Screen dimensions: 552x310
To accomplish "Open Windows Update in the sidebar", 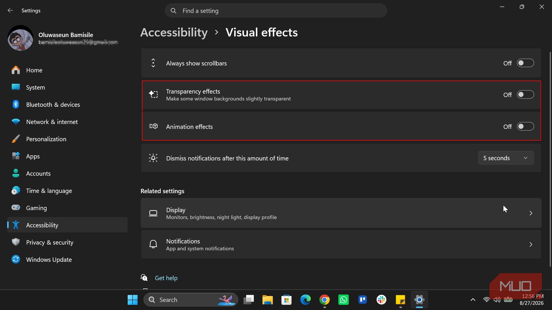I will click(67, 259).
